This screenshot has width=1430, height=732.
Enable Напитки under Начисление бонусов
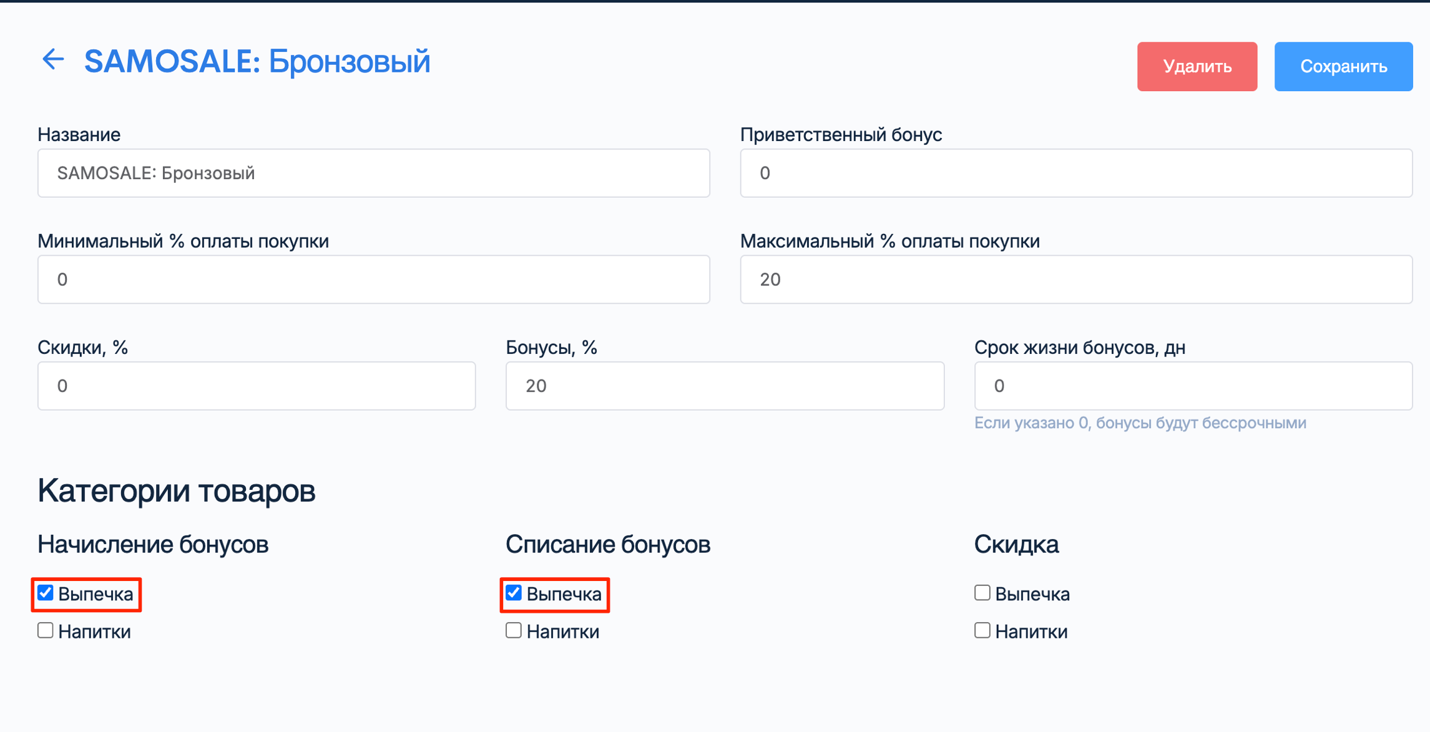point(46,630)
